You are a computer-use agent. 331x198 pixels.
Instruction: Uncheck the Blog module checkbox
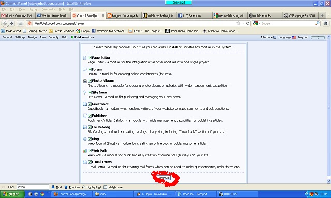pos(89,139)
